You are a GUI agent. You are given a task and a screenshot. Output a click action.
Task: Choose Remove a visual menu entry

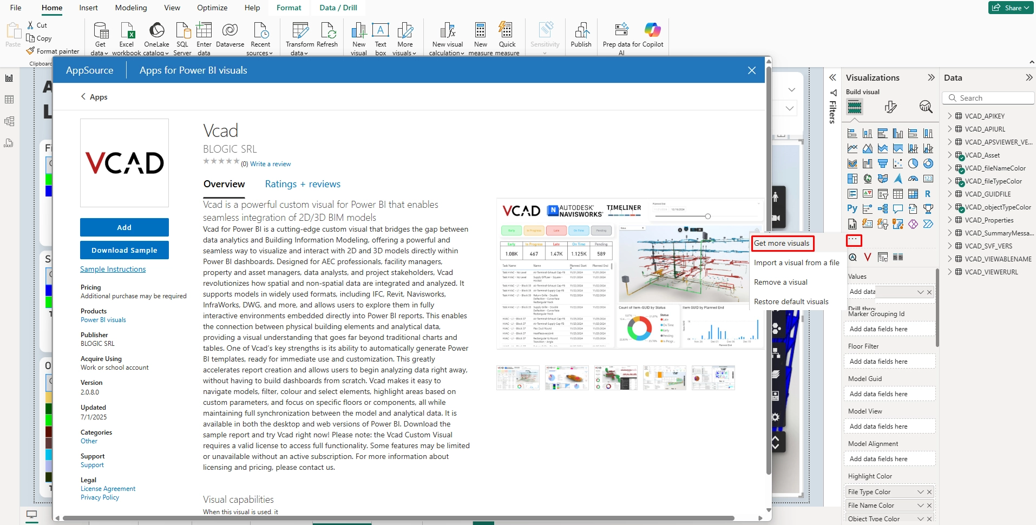(781, 282)
